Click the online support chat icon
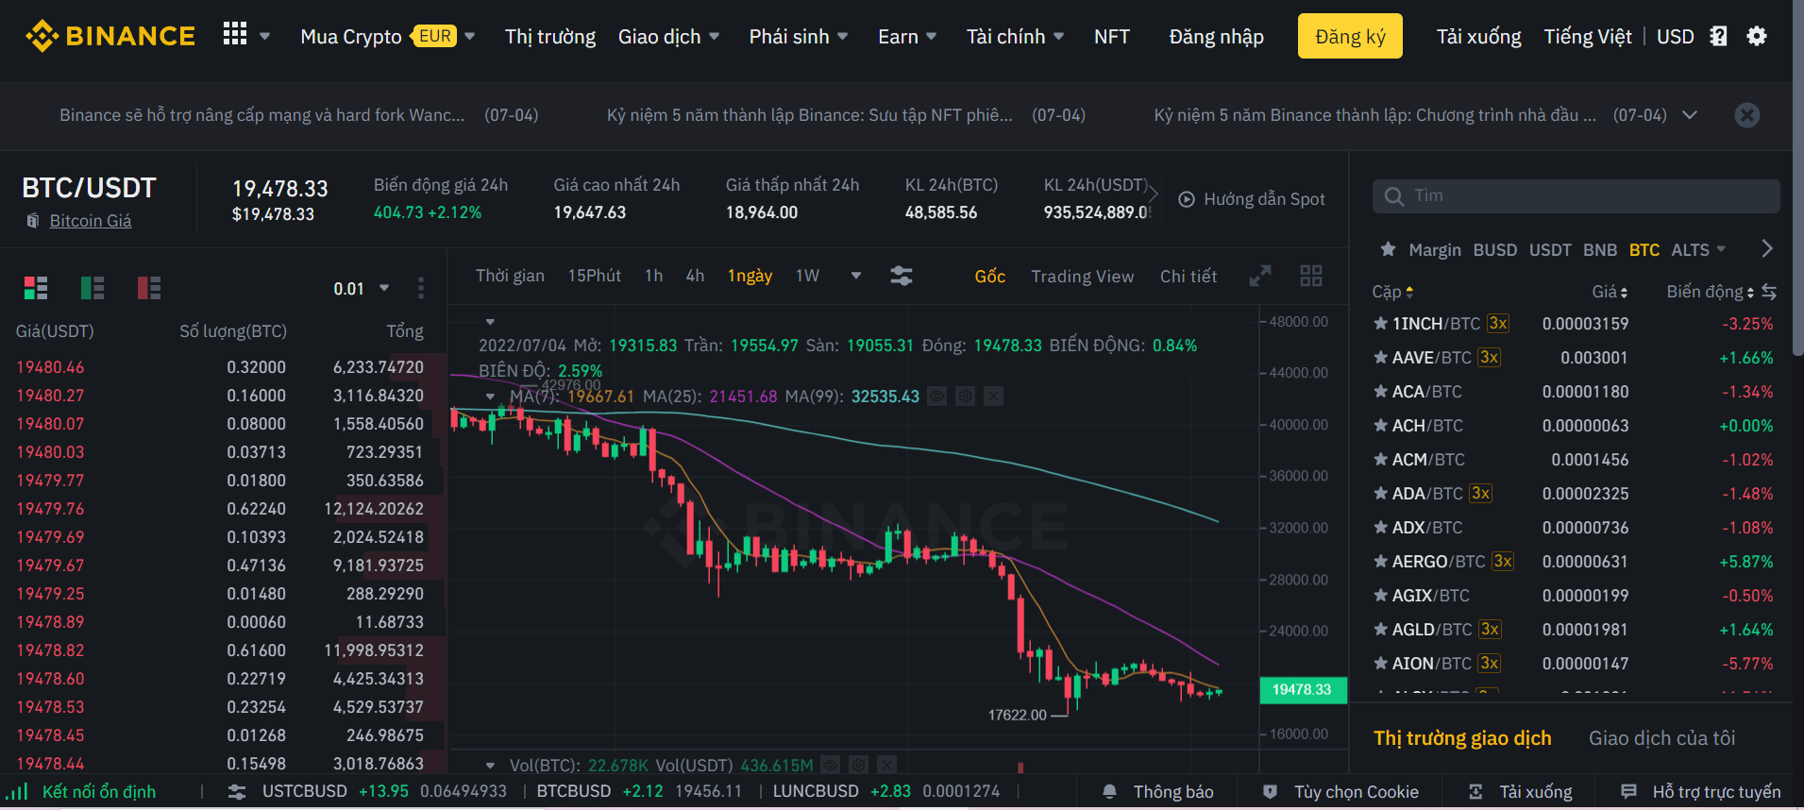Image resolution: width=1804 pixels, height=810 pixels. [1628, 792]
